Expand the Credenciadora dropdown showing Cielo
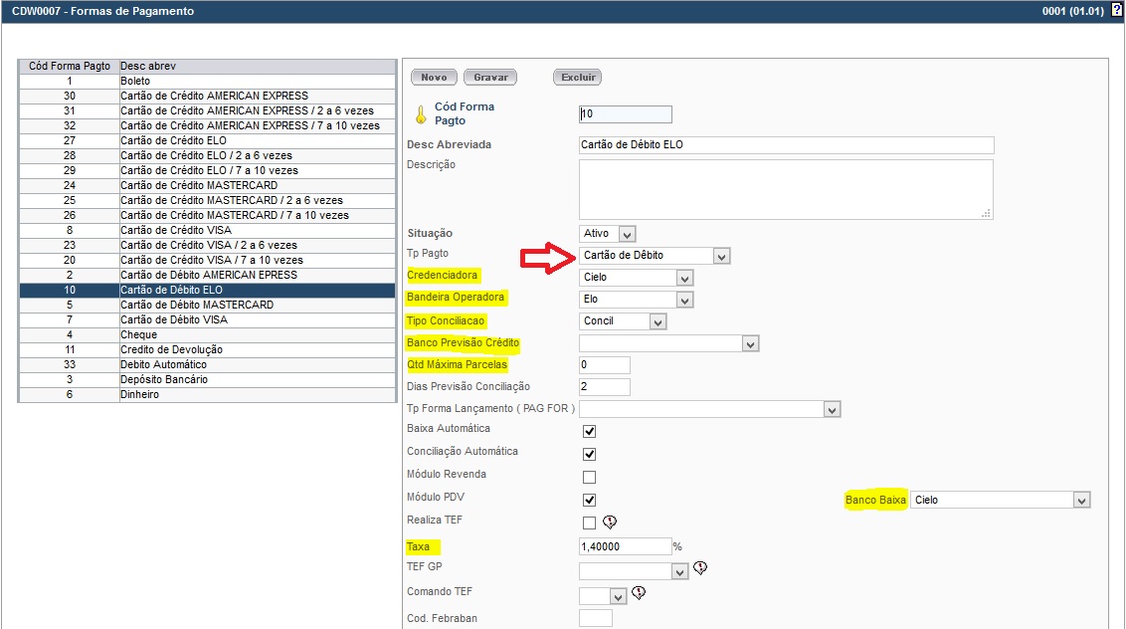Screen dimensions: 1126x629 [x=636, y=278]
